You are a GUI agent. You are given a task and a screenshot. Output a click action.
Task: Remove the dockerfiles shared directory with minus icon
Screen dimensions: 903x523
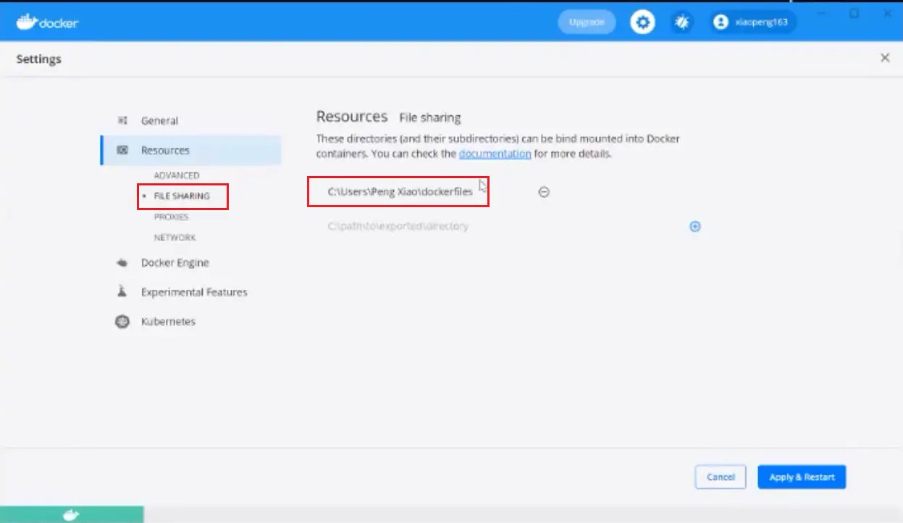coord(544,192)
